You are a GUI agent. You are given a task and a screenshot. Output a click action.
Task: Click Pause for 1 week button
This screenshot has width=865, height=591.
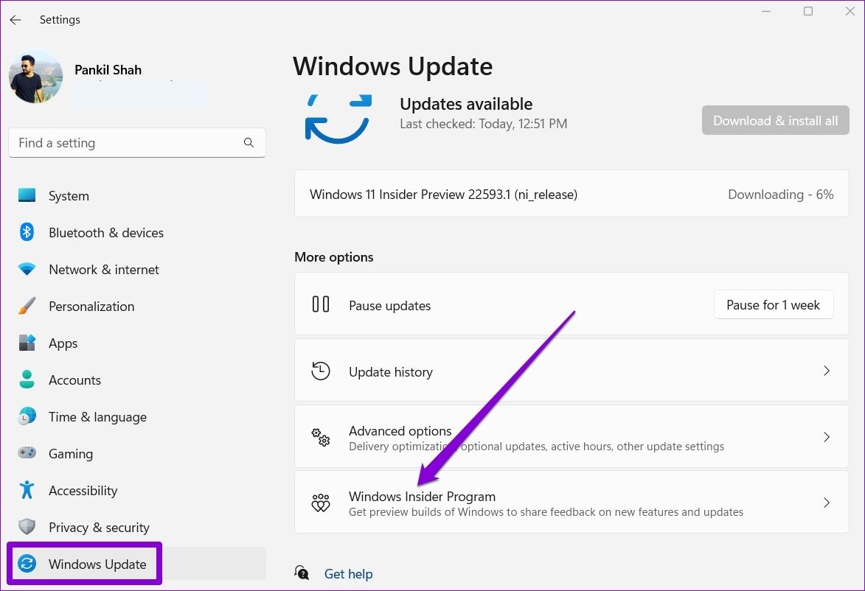point(773,305)
